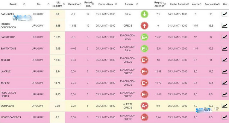This screenshot has height=123, width=229.
Task: Sort by Período (Hs.) column arrows
Action: point(93,4)
